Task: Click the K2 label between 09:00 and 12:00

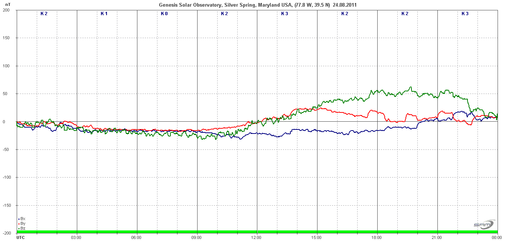Action: click(224, 14)
